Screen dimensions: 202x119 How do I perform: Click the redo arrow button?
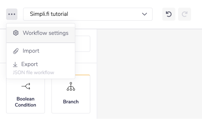pos(184,14)
